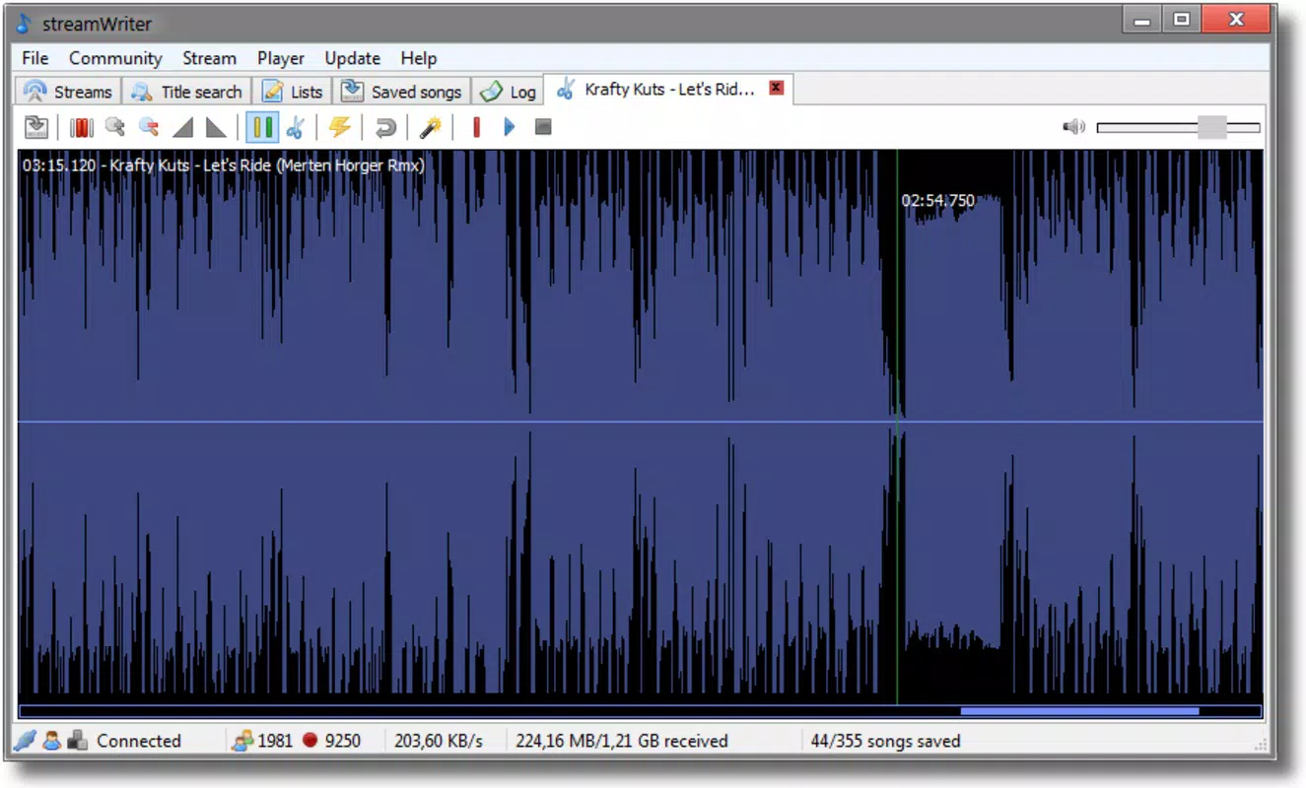This screenshot has width=1306, height=788.
Task: Click the 203,60 KB/s speed text
Action: (x=439, y=741)
